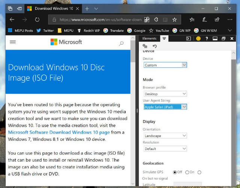240x188 pixels.
Task: Click the Latitude input field
Action: [187, 184]
